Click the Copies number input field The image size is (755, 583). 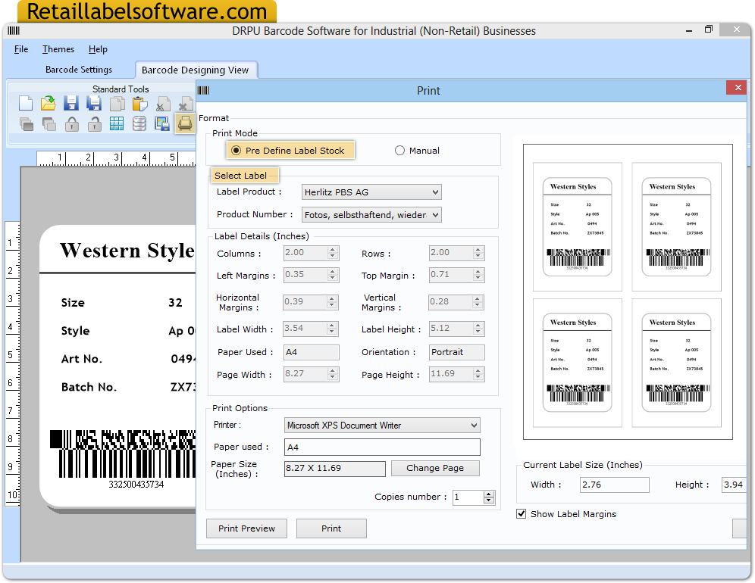tap(468, 497)
